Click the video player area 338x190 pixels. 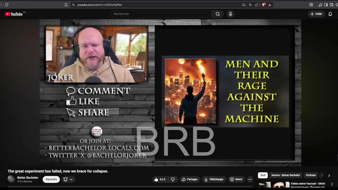coord(170,93)
